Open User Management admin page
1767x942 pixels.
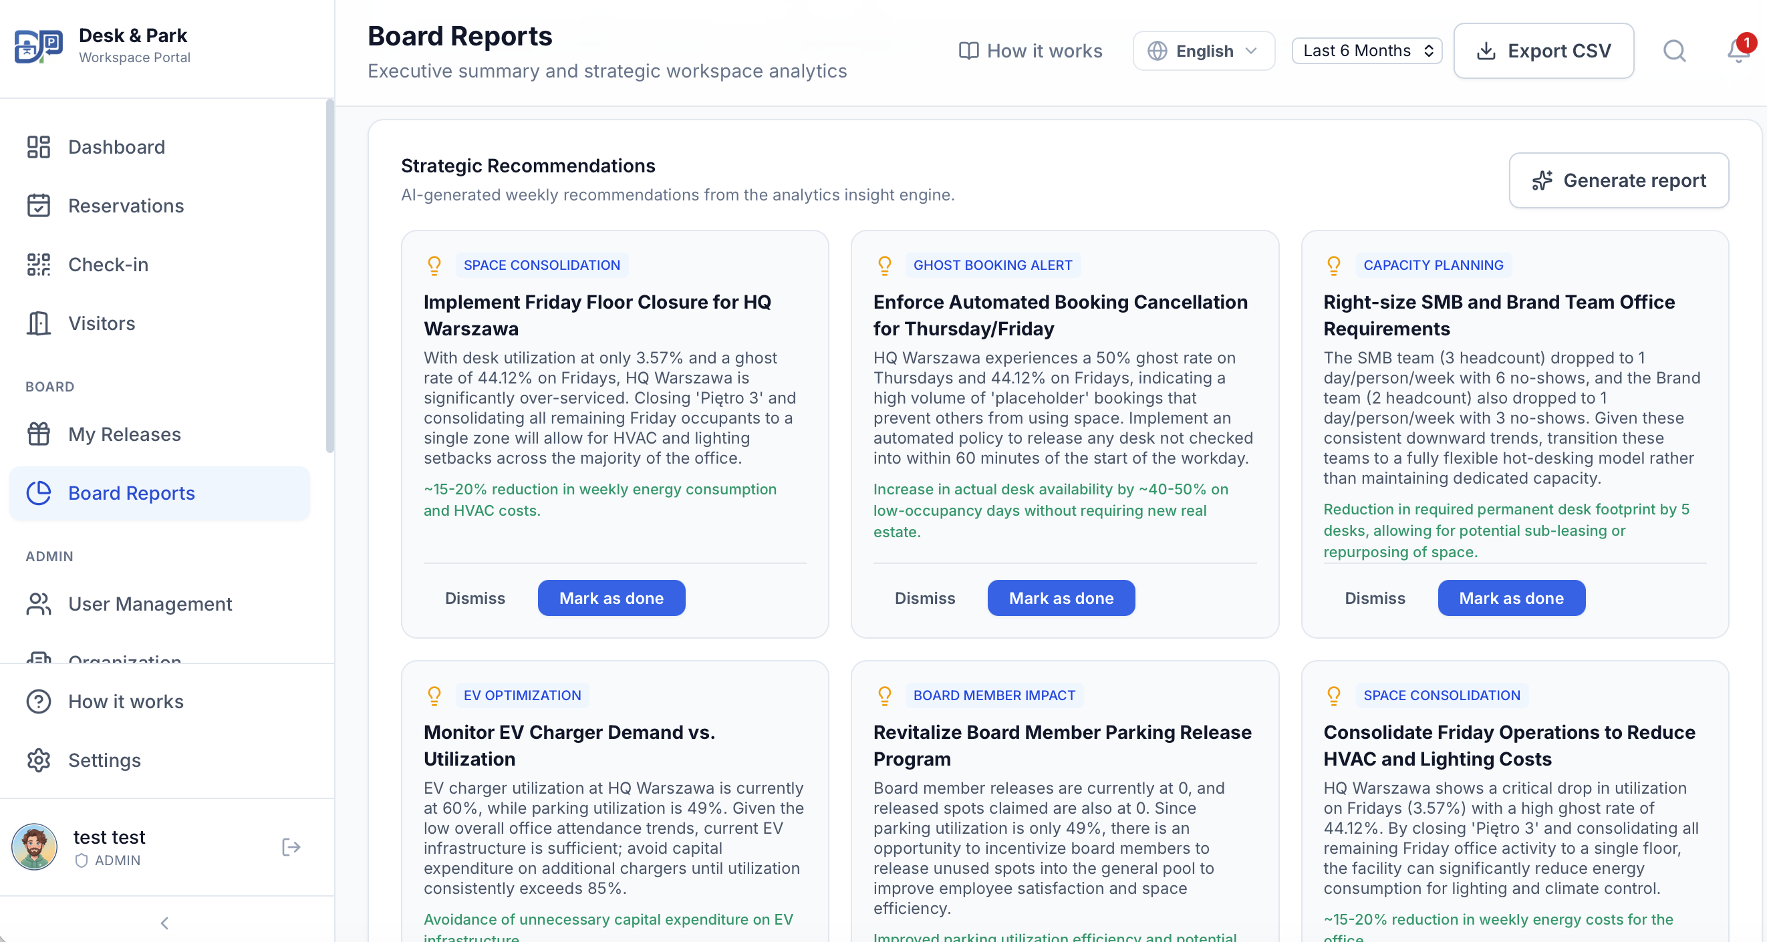click(x=159, y=604)
